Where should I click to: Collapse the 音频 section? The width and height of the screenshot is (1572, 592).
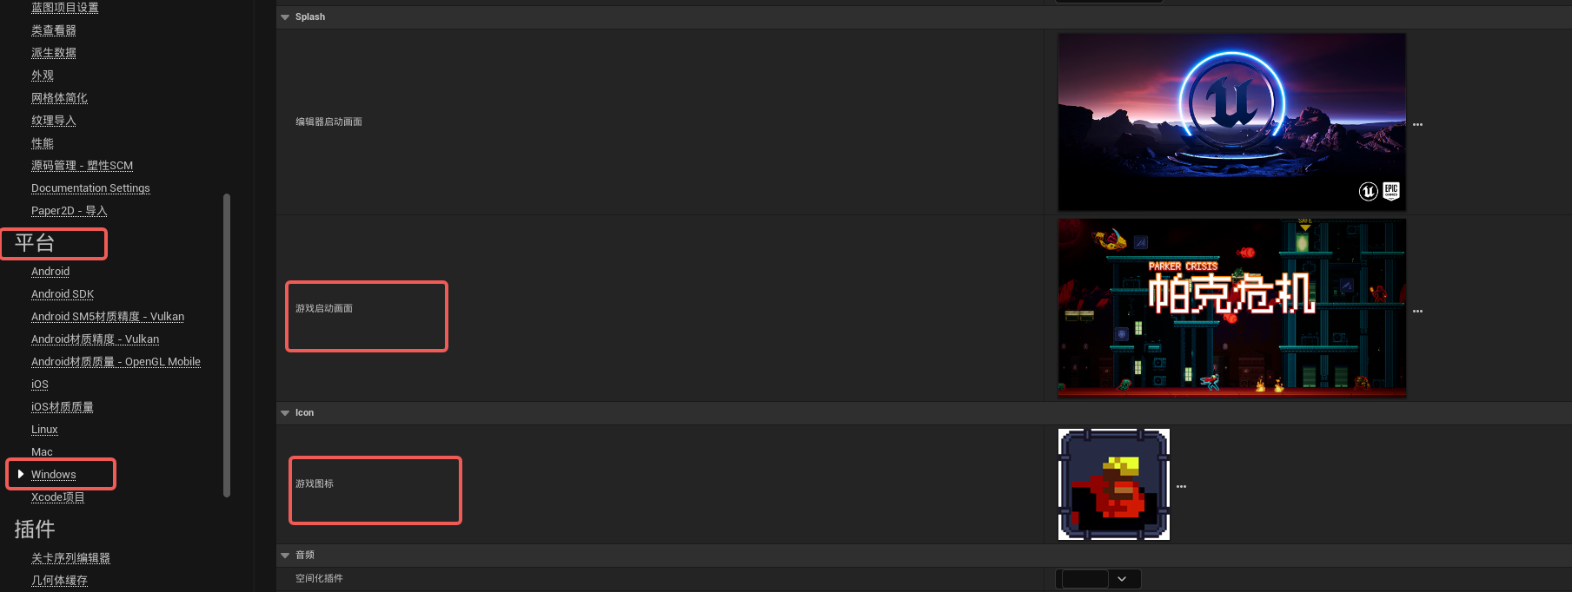coord(285,556)
